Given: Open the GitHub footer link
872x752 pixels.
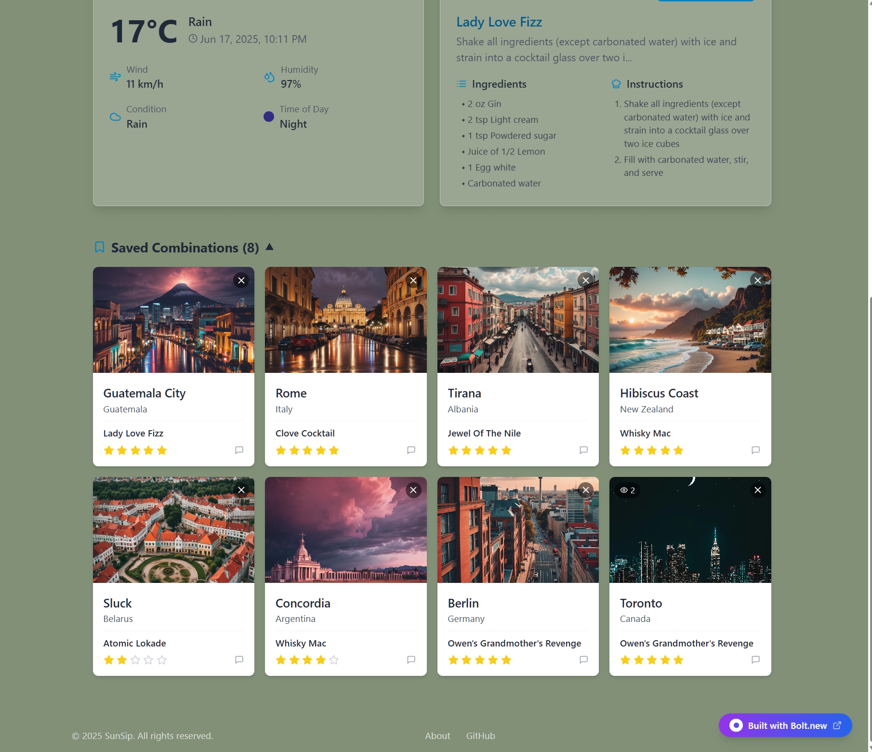Looking at the screenshot, I should (480, 736).
